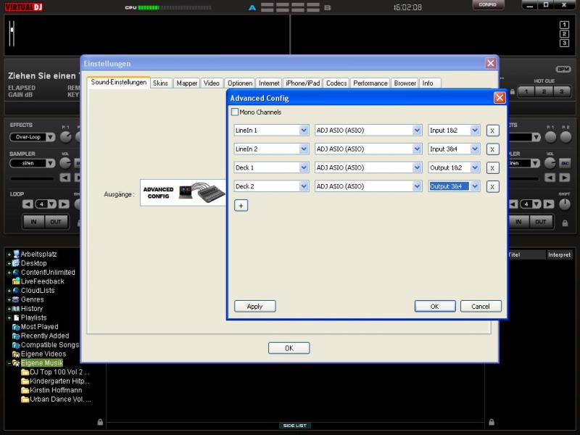580x435 pixels.
Task: Click the left sampler volume knob
Action: [65, 162]
